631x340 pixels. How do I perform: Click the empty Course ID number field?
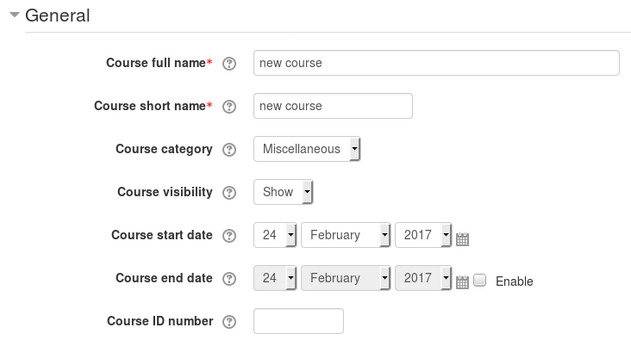298,321
